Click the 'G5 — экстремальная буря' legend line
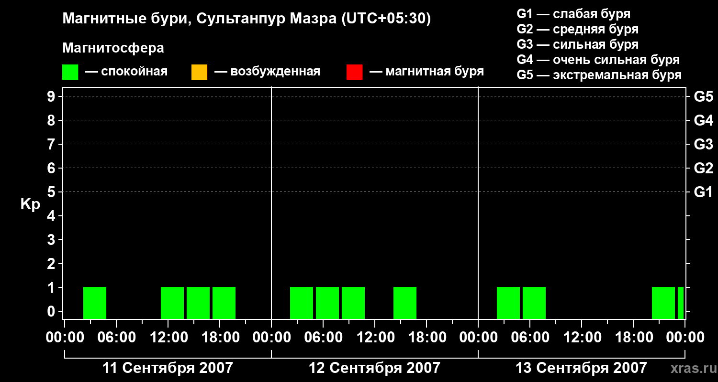Viewport: 718px width, 382px height. click(599, 75)
